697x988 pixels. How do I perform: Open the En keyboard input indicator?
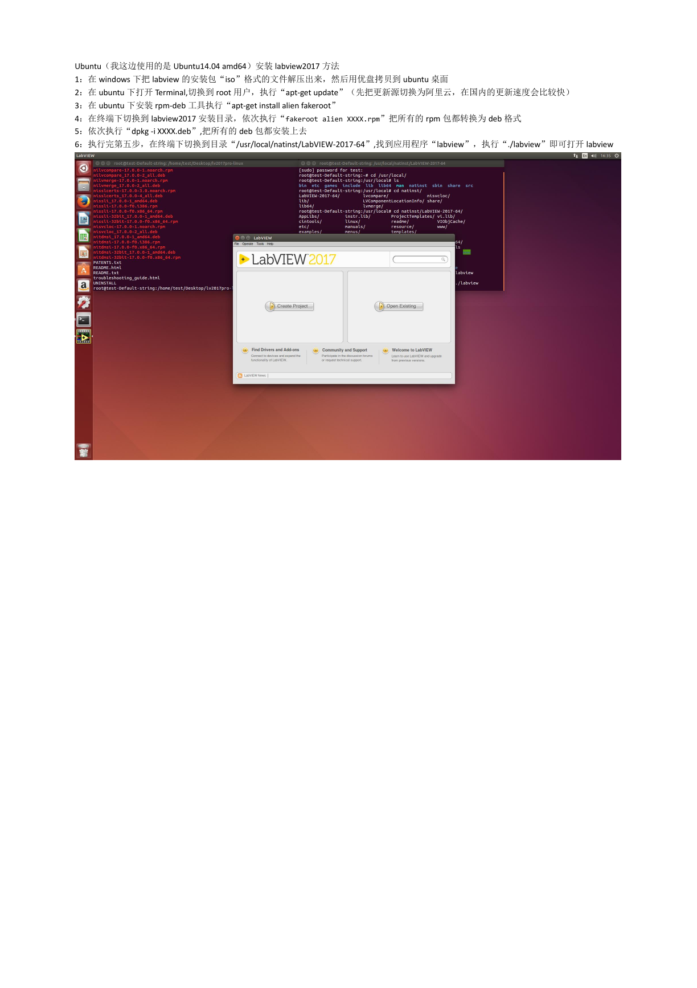click(585, 156)
